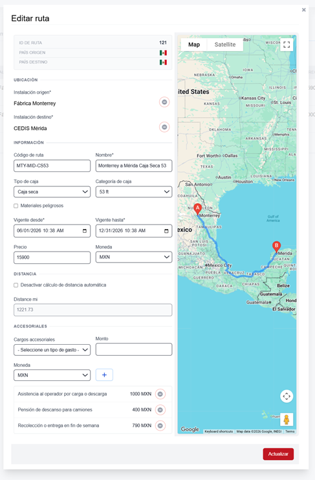Click Recolección o entrega en fin de semana
Screen dimensions: 315x480
pyautogui.click(x=58, y=426)
